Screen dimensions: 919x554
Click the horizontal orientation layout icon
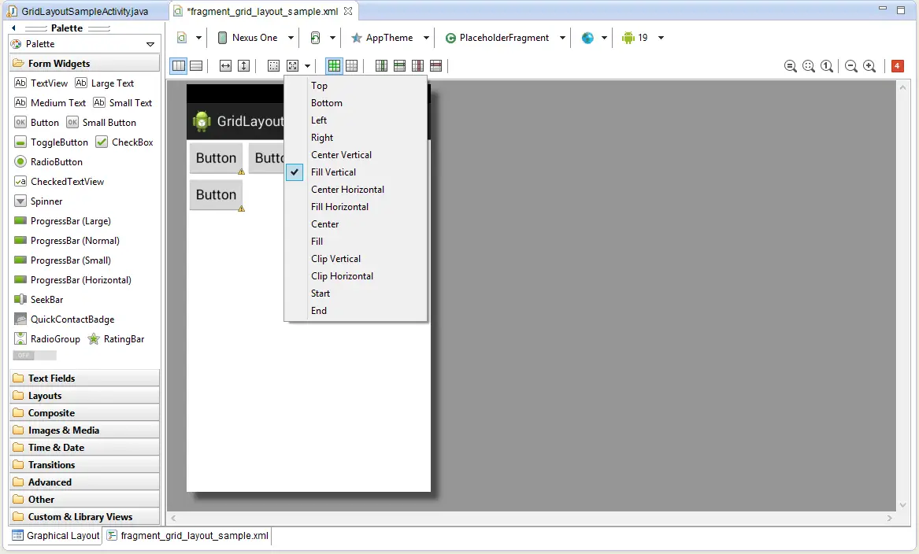pos(179,66)
